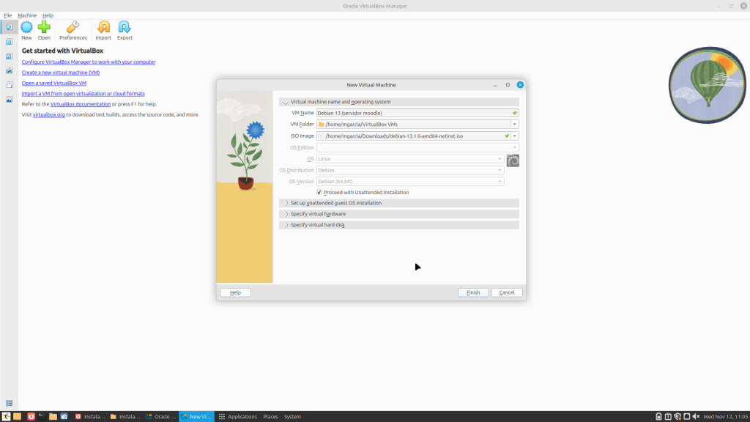Open the VirtualBox documentation link

(80, 105)
